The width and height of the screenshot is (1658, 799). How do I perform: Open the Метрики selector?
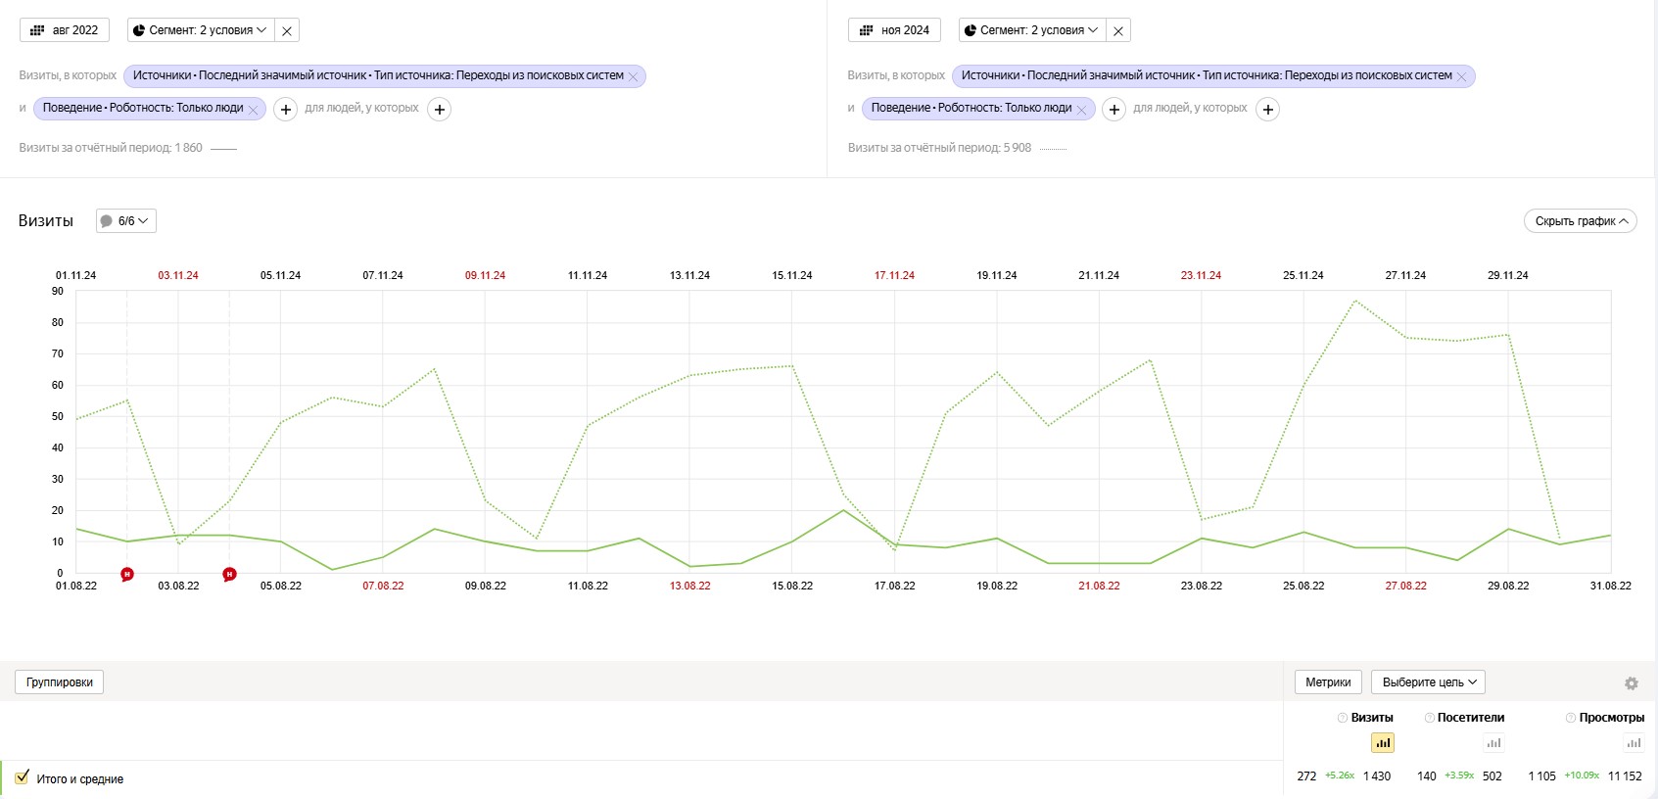click(1327, 682)
